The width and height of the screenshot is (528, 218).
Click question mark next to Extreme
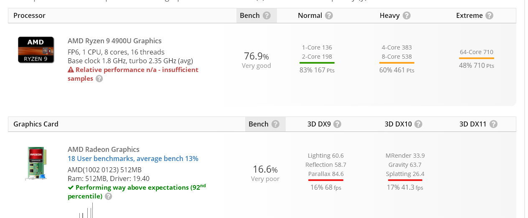[489, 15]
